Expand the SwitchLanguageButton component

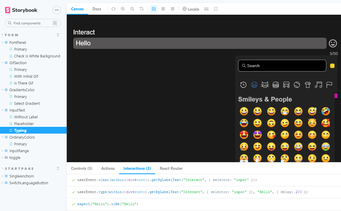click(29, 183)
